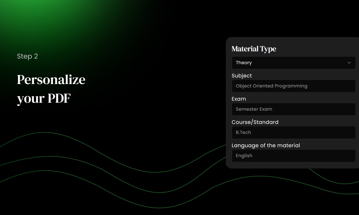Click the Personalize your PDF heading
359x215 pixels.
click(x=51, y=89)
